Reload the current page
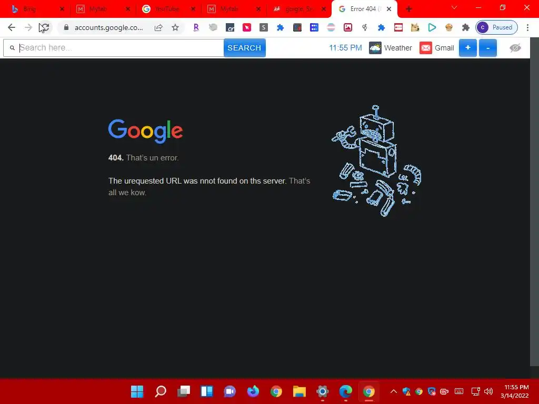 pyautogui.click(x=45, y=27)
